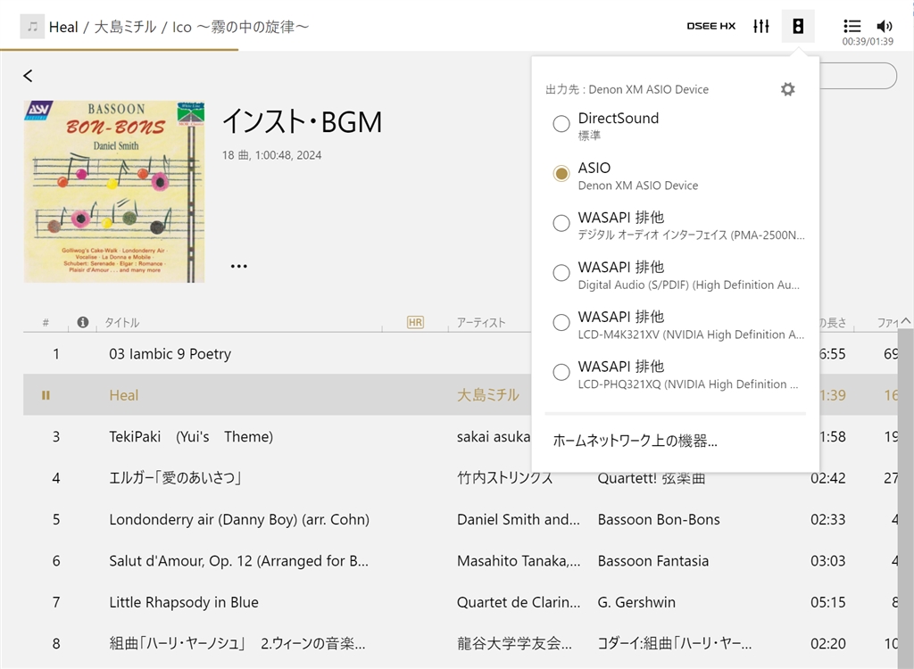Click the HR column header badge
The width and height of the screenshot is (914, 669).
click(415, 322)
